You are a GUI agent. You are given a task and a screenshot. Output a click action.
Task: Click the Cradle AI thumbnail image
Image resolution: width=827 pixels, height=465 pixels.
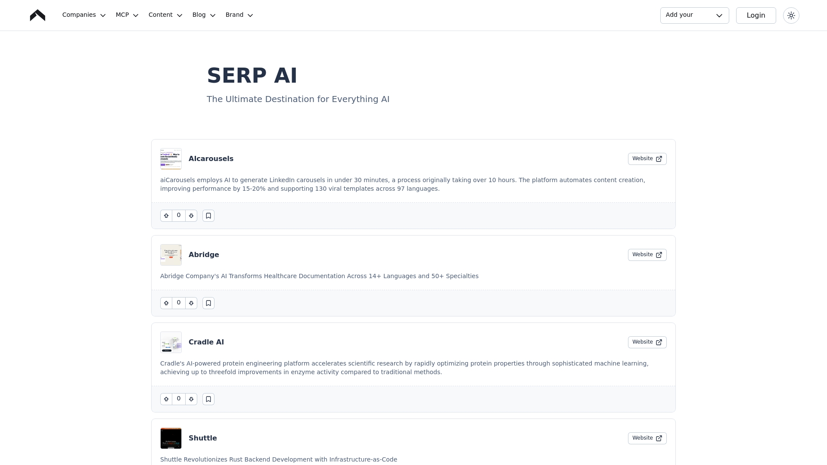pos(171,342)
